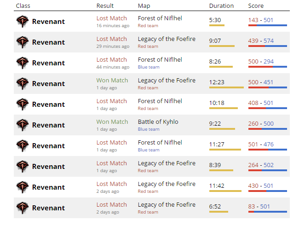The image size is (299, 226).
Task: Click Revenant icon in Battle of Kyhlo row
Action: (23, 125)
